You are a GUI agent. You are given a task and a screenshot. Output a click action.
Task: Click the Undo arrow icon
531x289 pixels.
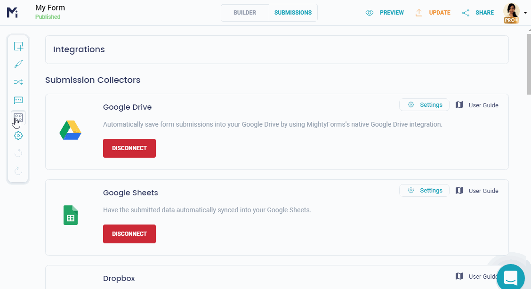click(x=18, y=153)
